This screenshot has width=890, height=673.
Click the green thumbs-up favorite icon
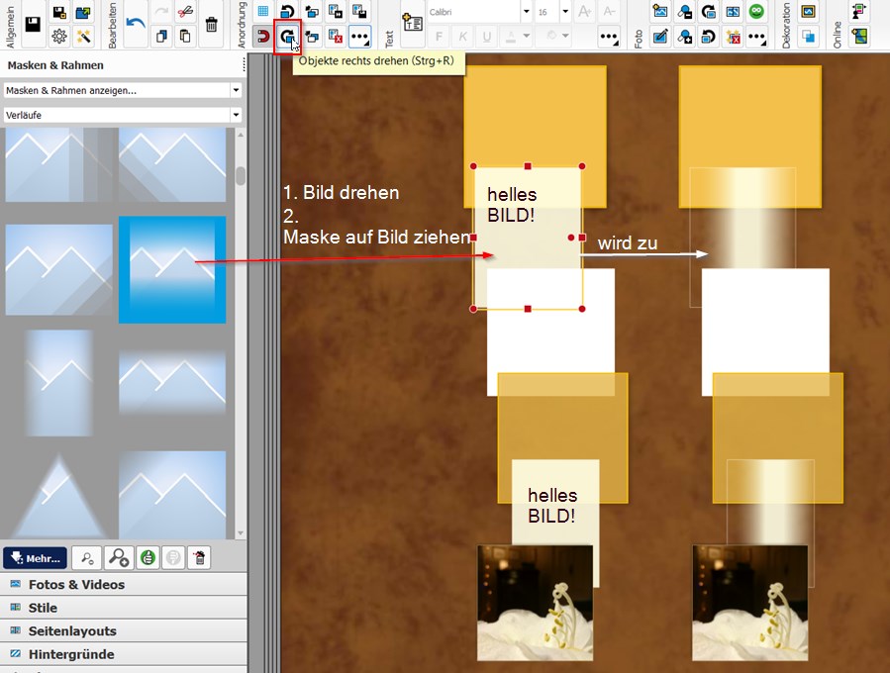[x=146, y=558]
